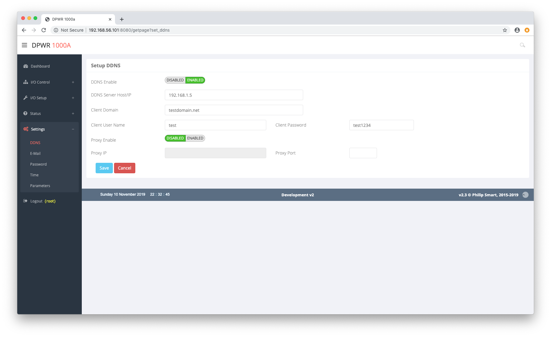551x337 pixels.
Task: Click scroll-to-top arrow in footer
Action: point(525,195)
